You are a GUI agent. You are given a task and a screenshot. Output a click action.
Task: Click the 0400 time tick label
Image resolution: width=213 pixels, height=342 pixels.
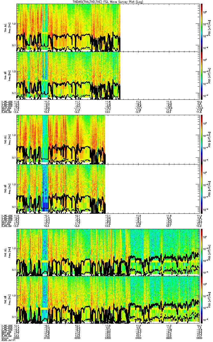click(138, 338)
